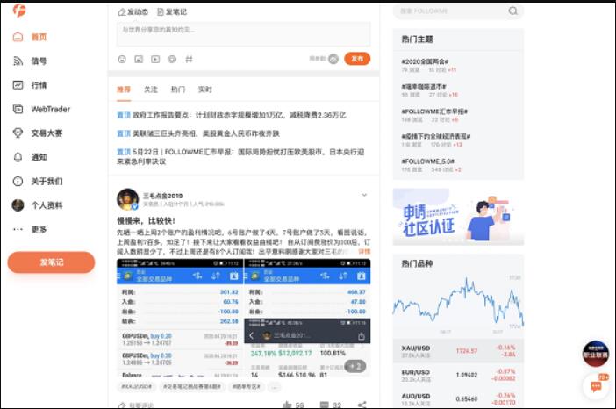Image resolution: width=616 pixels, height=409 pixels.
Task: Click into the FOLLOWME search field
Action: click(452, 11)
